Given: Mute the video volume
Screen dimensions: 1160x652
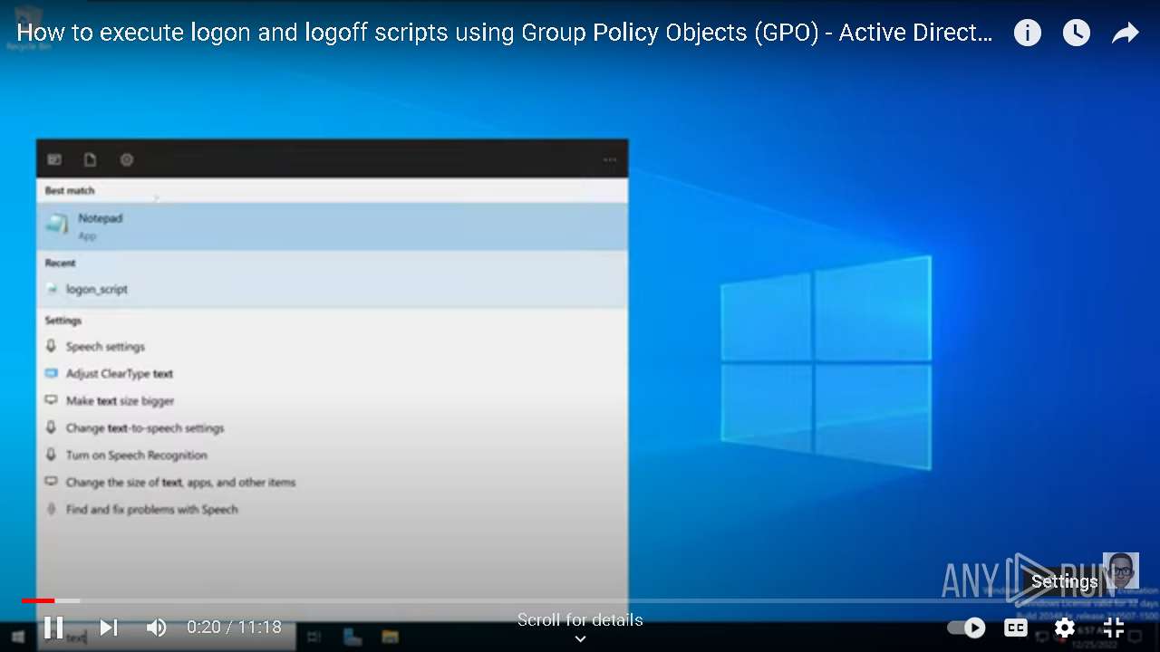Looking at the screenshot, I should click(157, 627).
